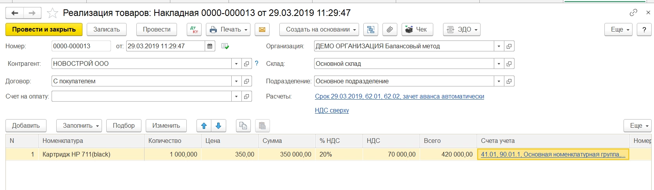The image size is (654, 190).
Task: Open the date picker calendar icon
Action: click(x=210, y=46)
